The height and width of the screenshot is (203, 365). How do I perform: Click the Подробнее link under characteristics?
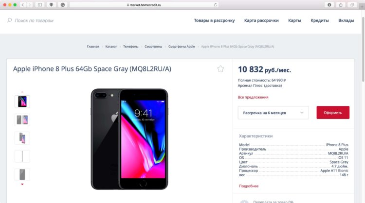[249, 186]
